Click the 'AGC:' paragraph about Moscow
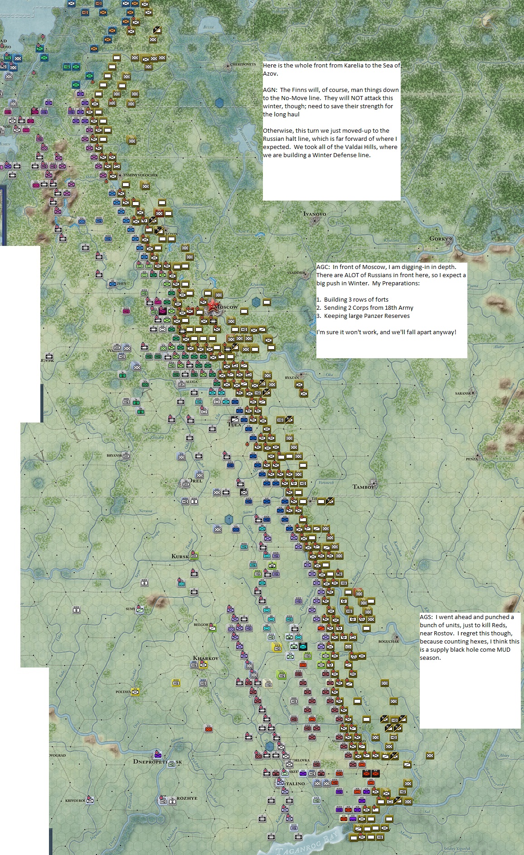This screenshot has height=855, width=524. (x=391, y=275)
